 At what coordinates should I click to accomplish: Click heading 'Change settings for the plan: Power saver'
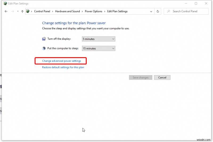pos(74,23)
